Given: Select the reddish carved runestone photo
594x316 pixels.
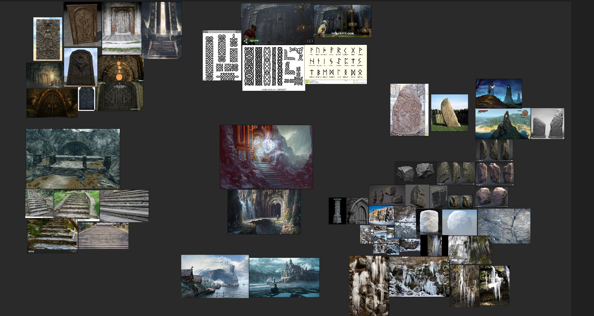Looking at the screenshot, I should [409, 110].
